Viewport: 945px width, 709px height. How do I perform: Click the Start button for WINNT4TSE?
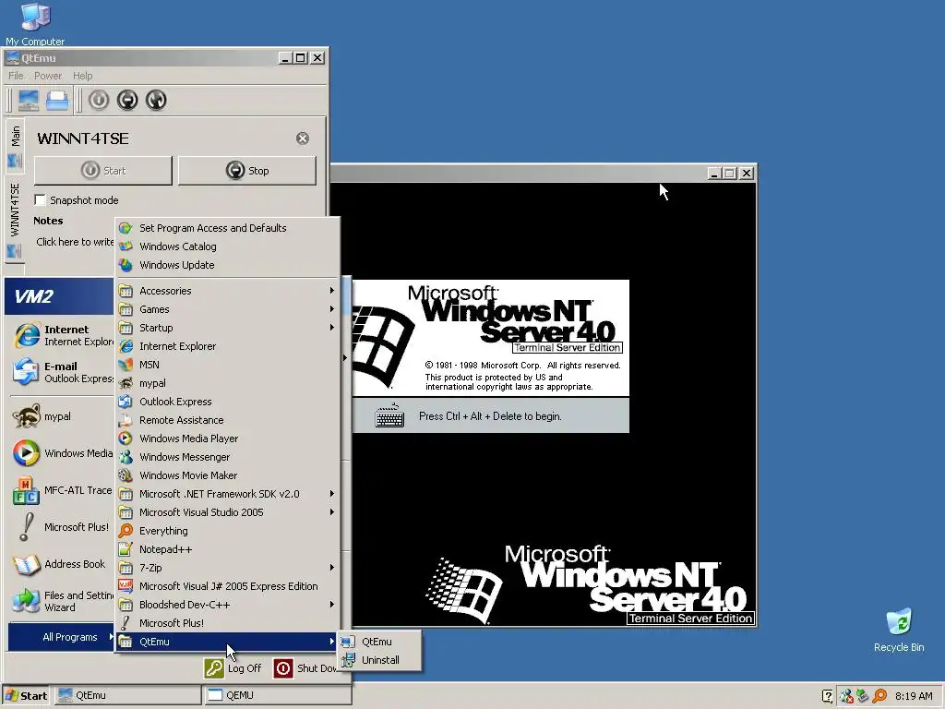(x=103, y=171)
